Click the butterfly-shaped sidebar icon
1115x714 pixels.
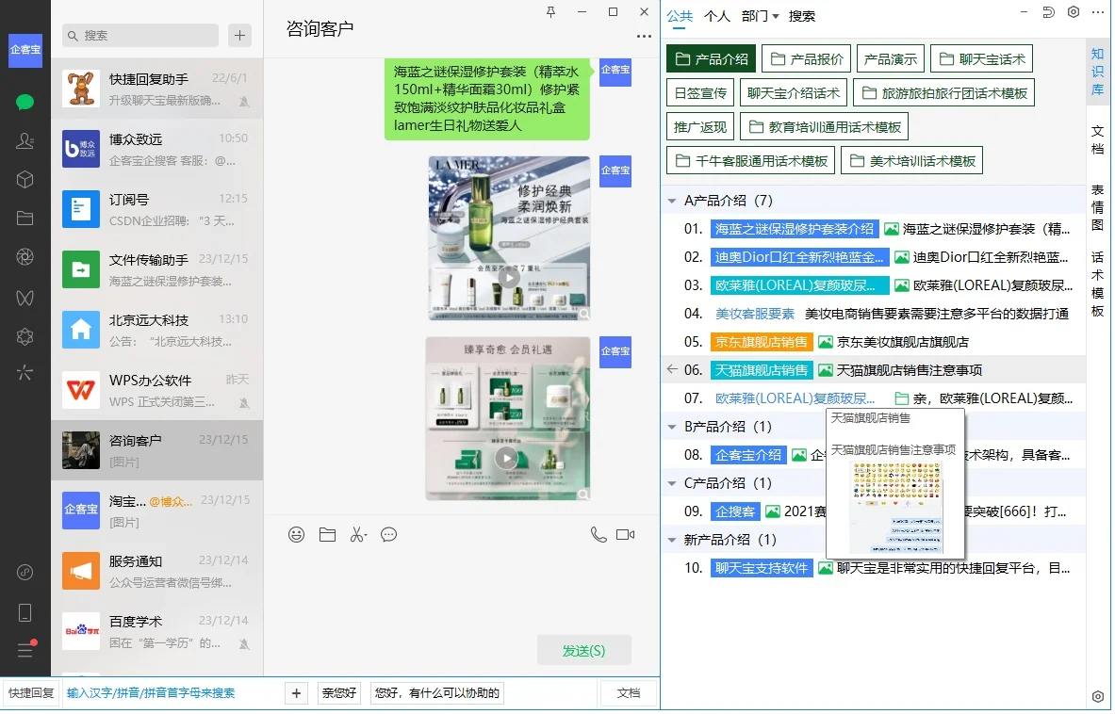pos(25,299)
